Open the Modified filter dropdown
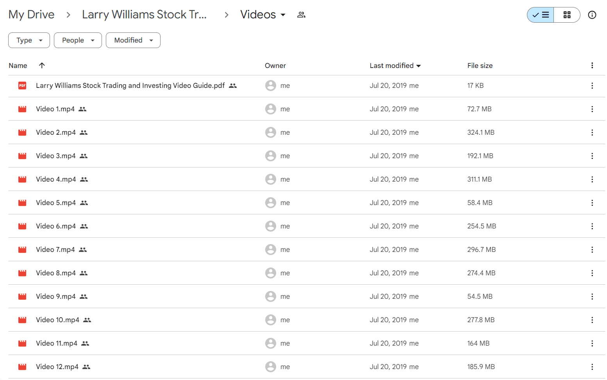The width and height of the screenshot is (607, 380). (133, 40)
